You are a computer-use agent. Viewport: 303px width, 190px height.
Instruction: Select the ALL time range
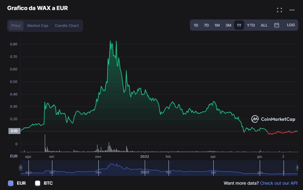264,25
